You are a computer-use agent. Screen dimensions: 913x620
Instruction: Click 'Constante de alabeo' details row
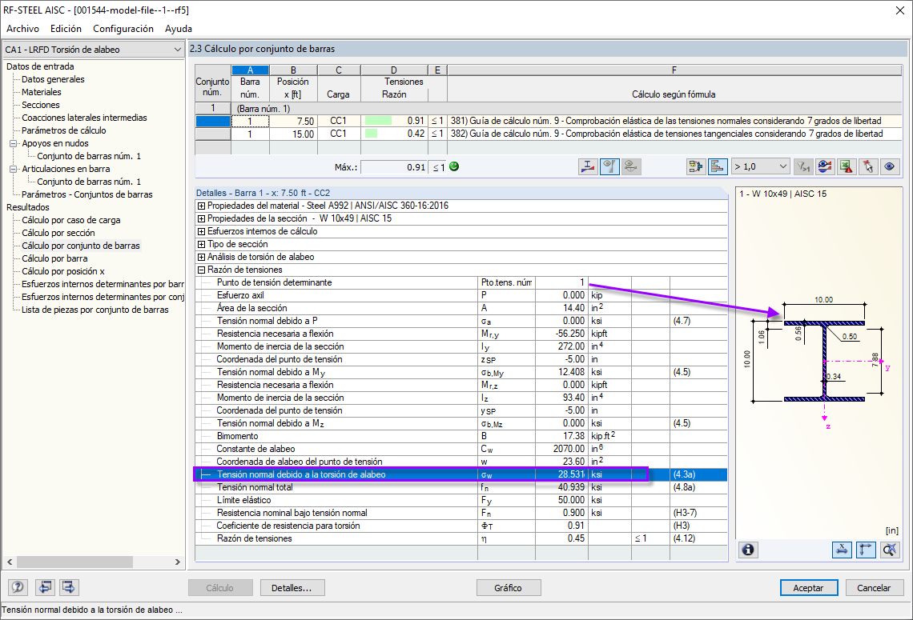pyautogui.click(x=461, y=449)
